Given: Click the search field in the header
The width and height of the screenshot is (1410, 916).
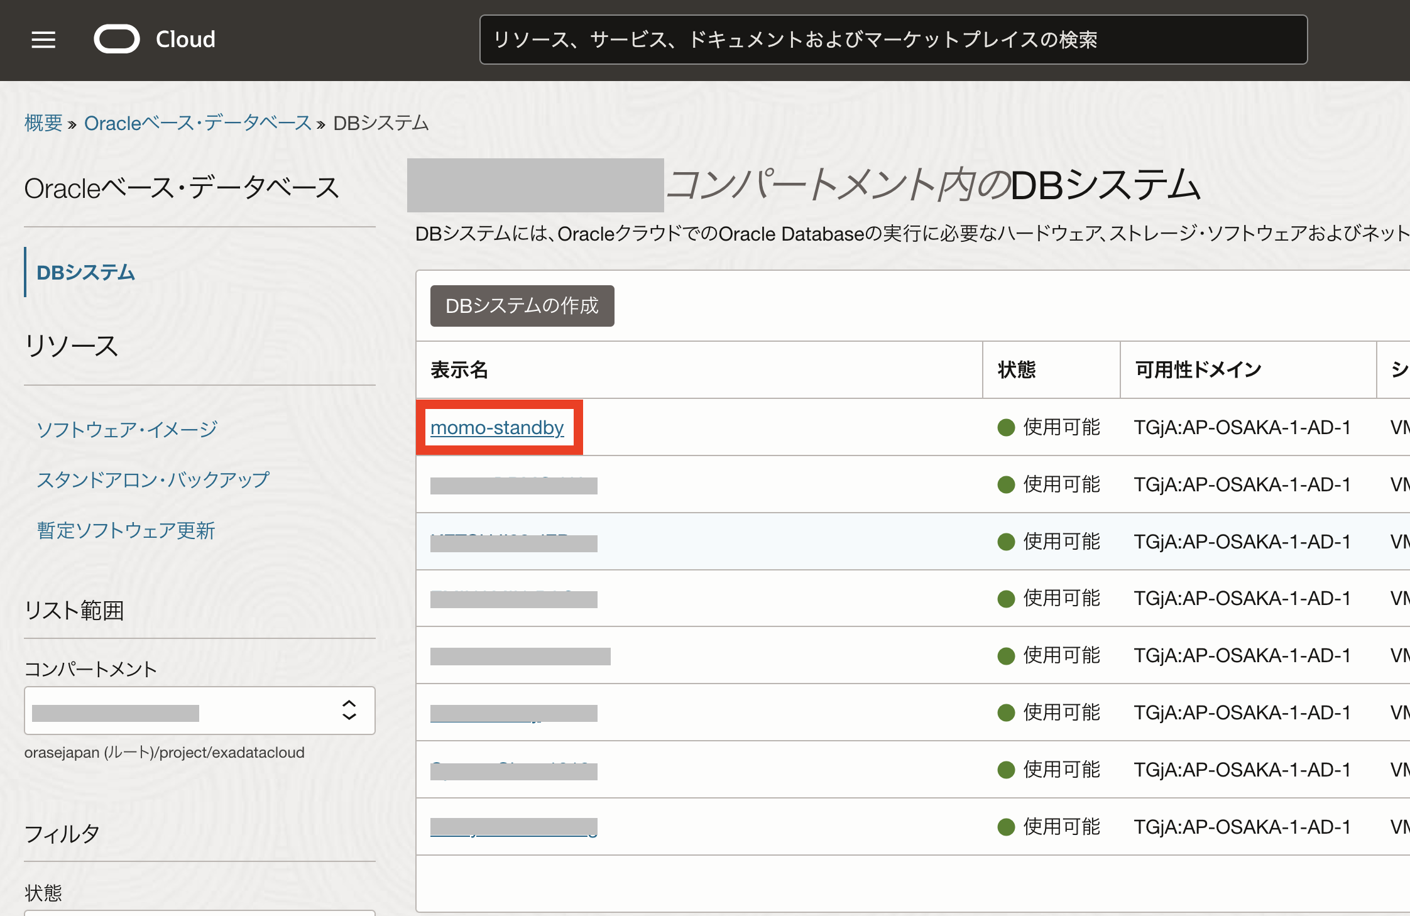Looking at the screenshot, I should [x=893, y=40].
